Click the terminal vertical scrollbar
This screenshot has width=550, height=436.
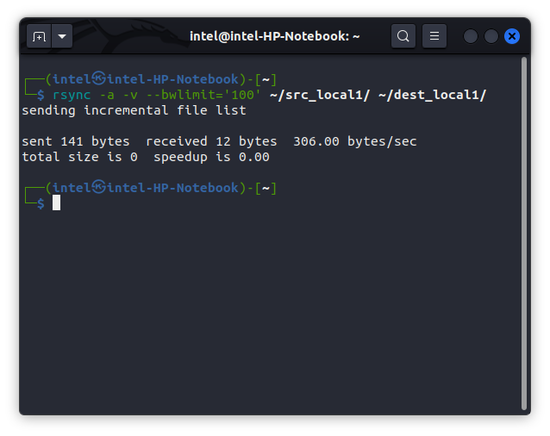pos(524,233)
